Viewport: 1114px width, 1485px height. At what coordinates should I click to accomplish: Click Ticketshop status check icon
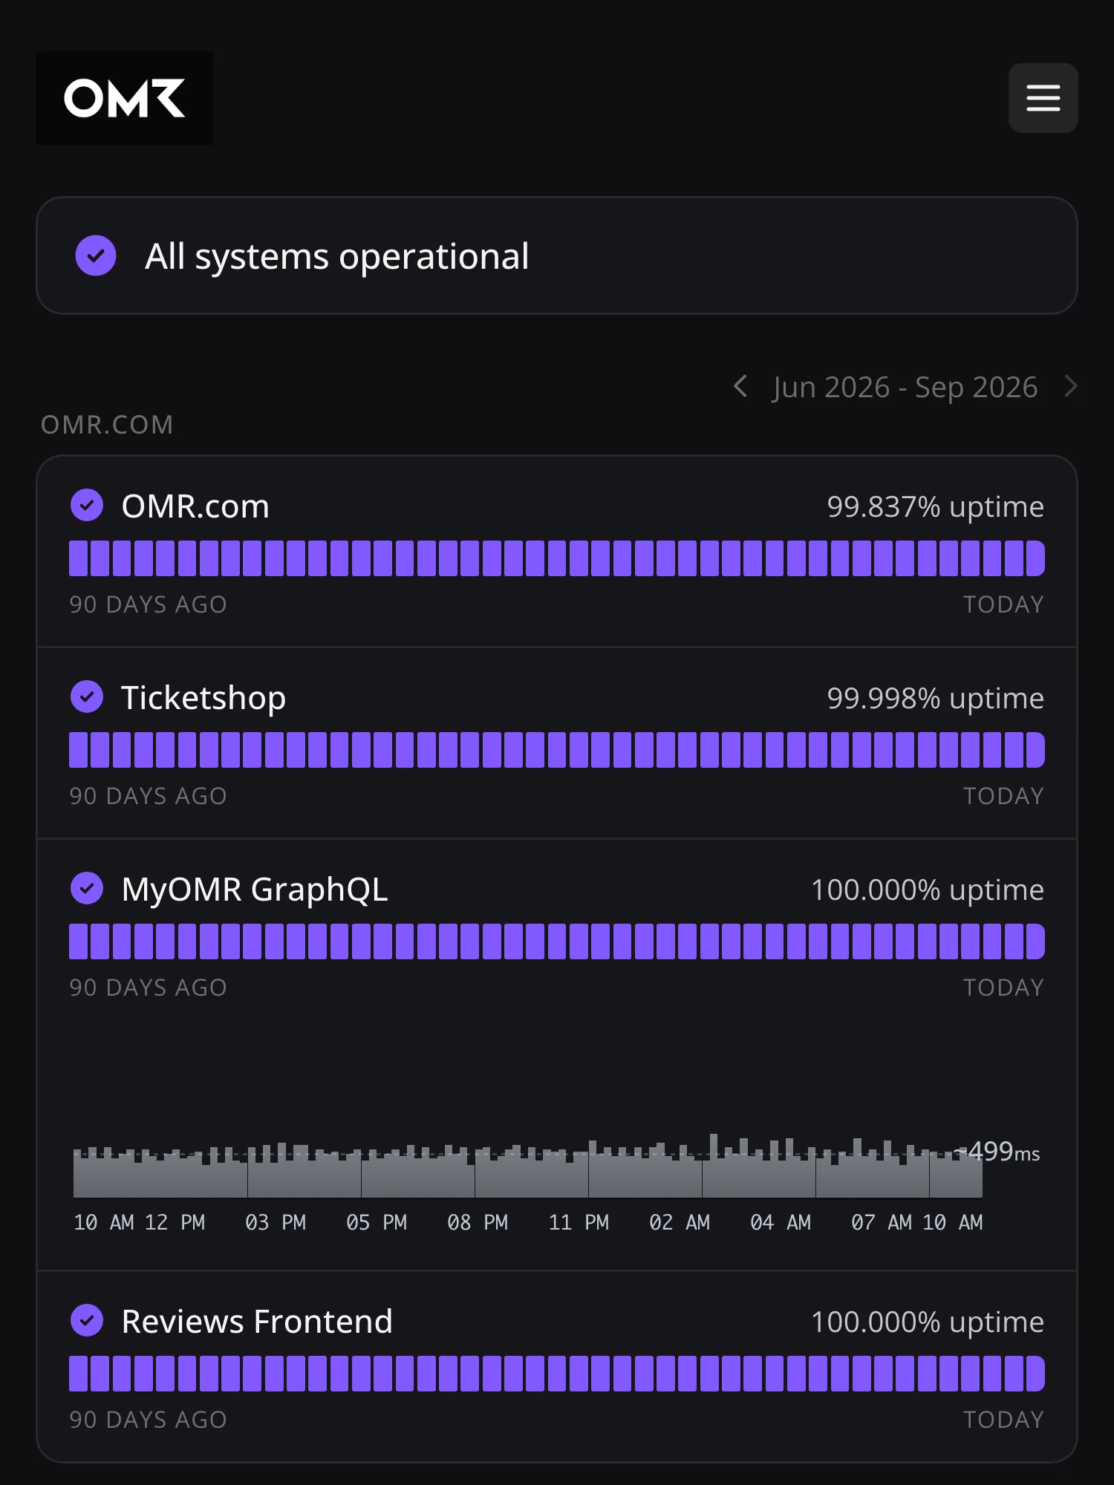pos(87,697)
